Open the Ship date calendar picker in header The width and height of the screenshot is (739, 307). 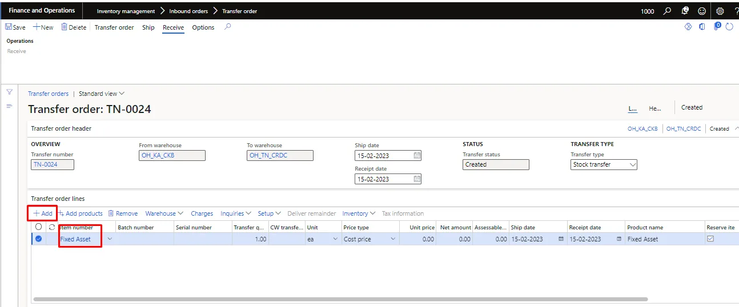pyautogui.click(x=417, y=155)
